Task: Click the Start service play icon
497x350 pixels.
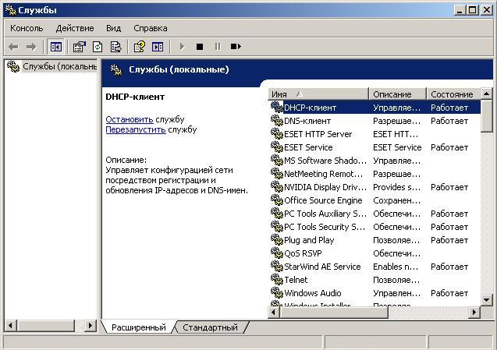Action: pyautogui.click(x=182, y=47)
